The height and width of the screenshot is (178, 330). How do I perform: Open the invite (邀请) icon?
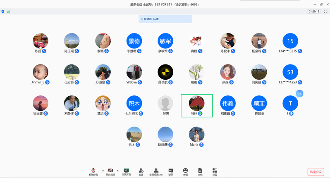(141, 171)
